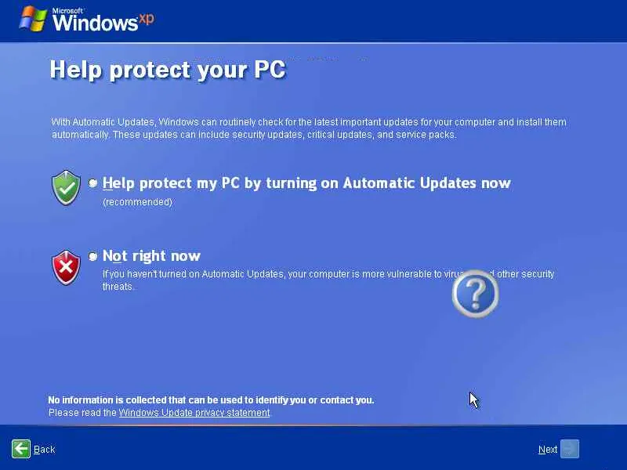Click the orange 'xp' superscript in the logo
The width and height of the screenshot is (627, 470).
click(x=146, y=18)
